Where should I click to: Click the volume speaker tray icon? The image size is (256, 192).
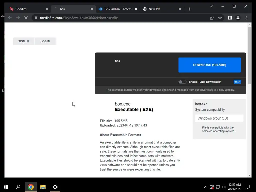(223, 187)
